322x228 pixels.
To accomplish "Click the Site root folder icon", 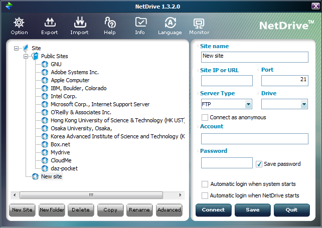I will click(26, 48).
